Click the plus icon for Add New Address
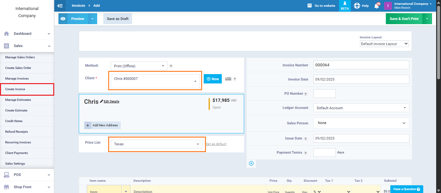This screenshot has width=441, height=193. tap(88, 125)
